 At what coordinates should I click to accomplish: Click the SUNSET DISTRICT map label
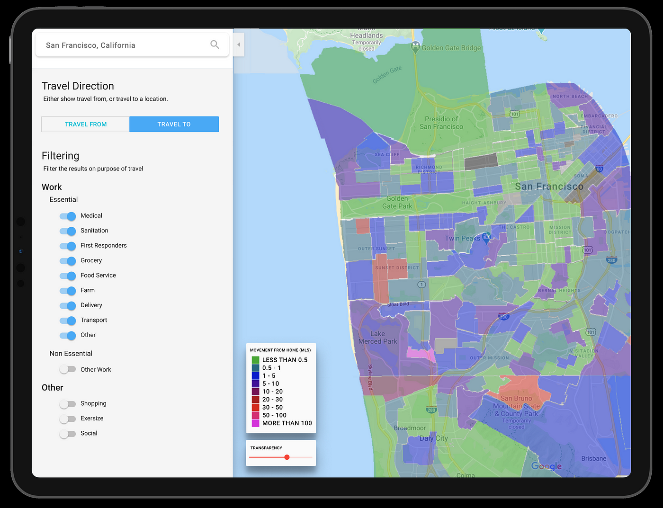397,268
